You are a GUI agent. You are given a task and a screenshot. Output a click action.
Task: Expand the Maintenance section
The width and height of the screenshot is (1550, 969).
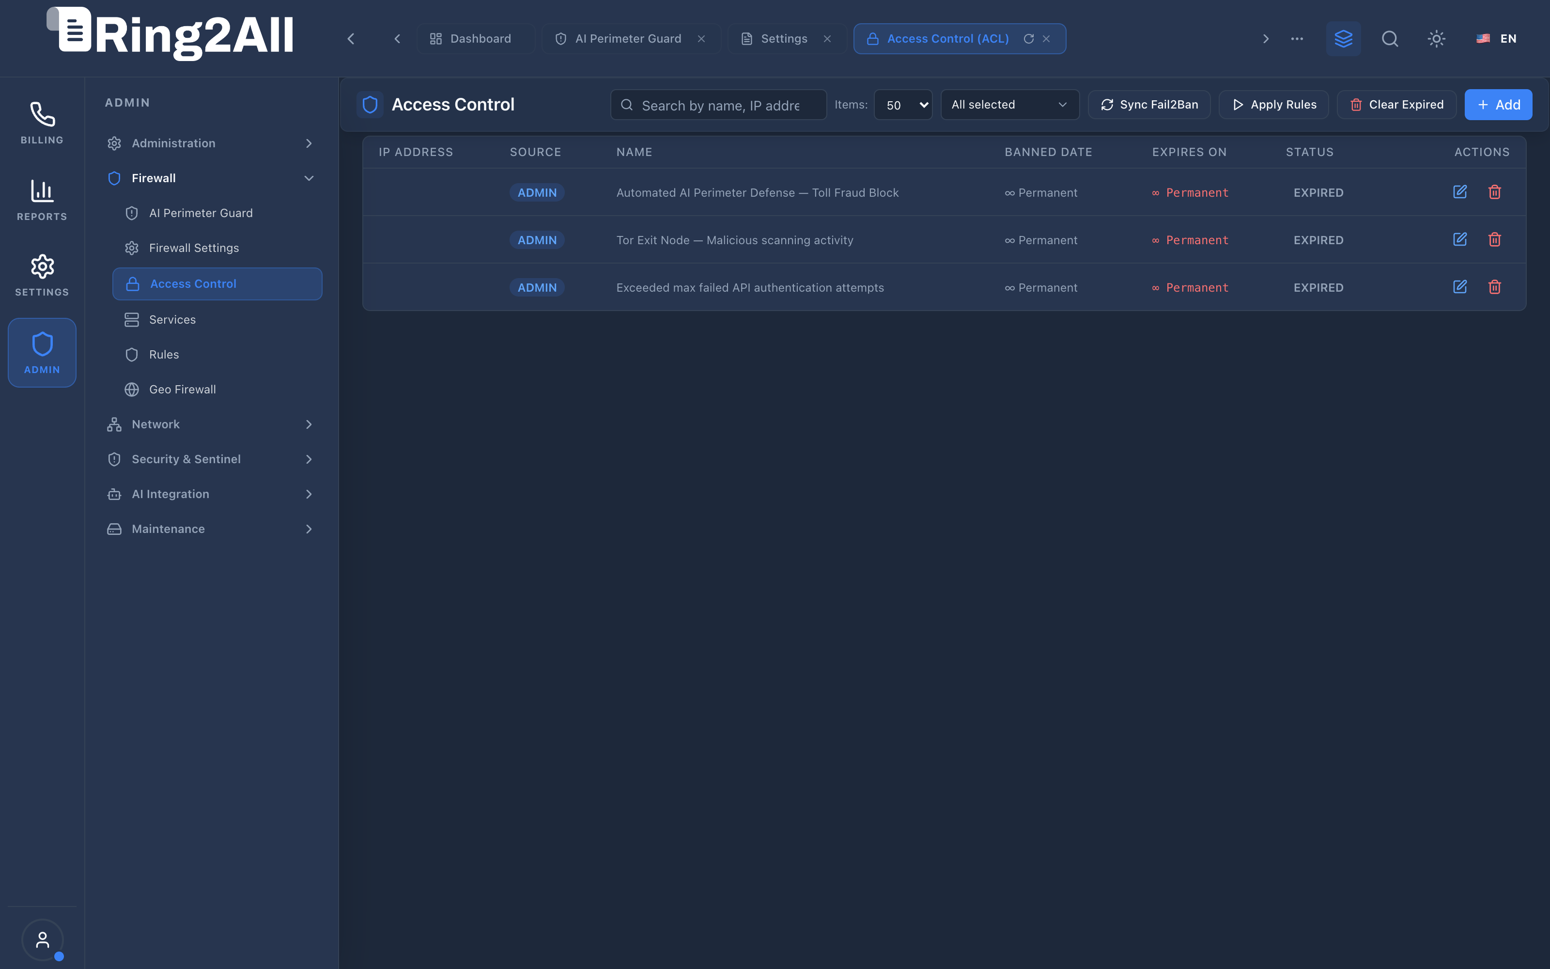pyautogui.click(x=211, y=529)
